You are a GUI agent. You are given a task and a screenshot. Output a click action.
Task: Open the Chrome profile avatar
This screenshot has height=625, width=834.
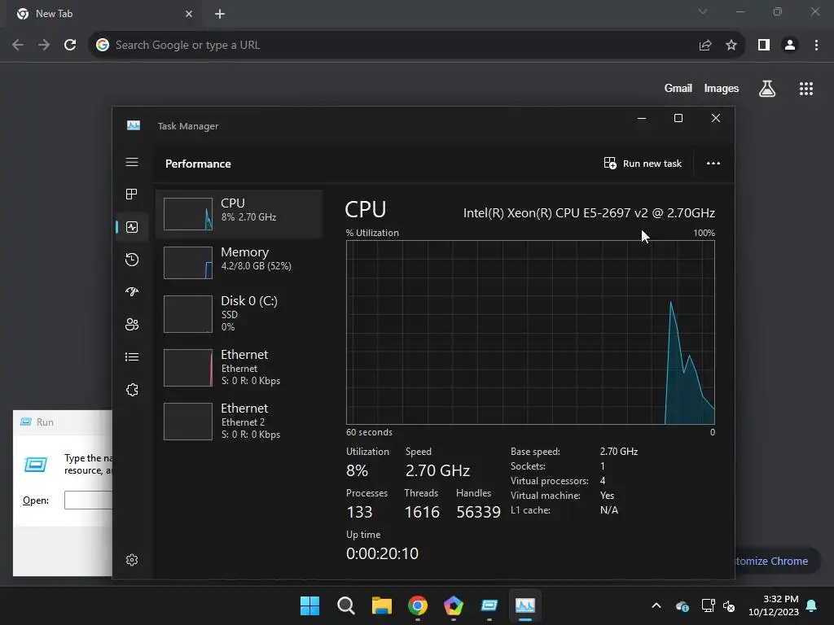[790, 46]
